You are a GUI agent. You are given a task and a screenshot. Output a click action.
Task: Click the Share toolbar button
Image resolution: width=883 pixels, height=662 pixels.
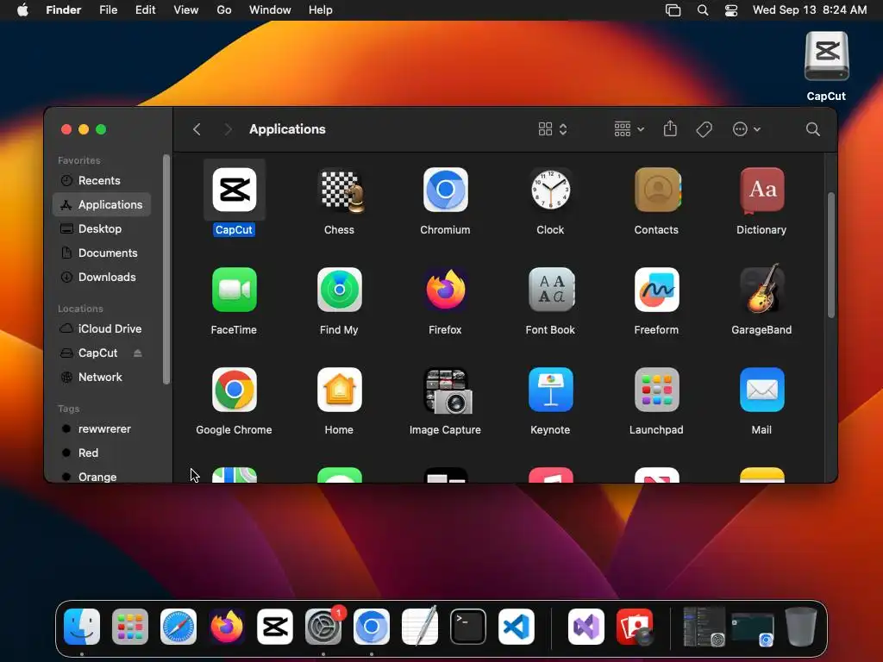click(x=670, y=129)
